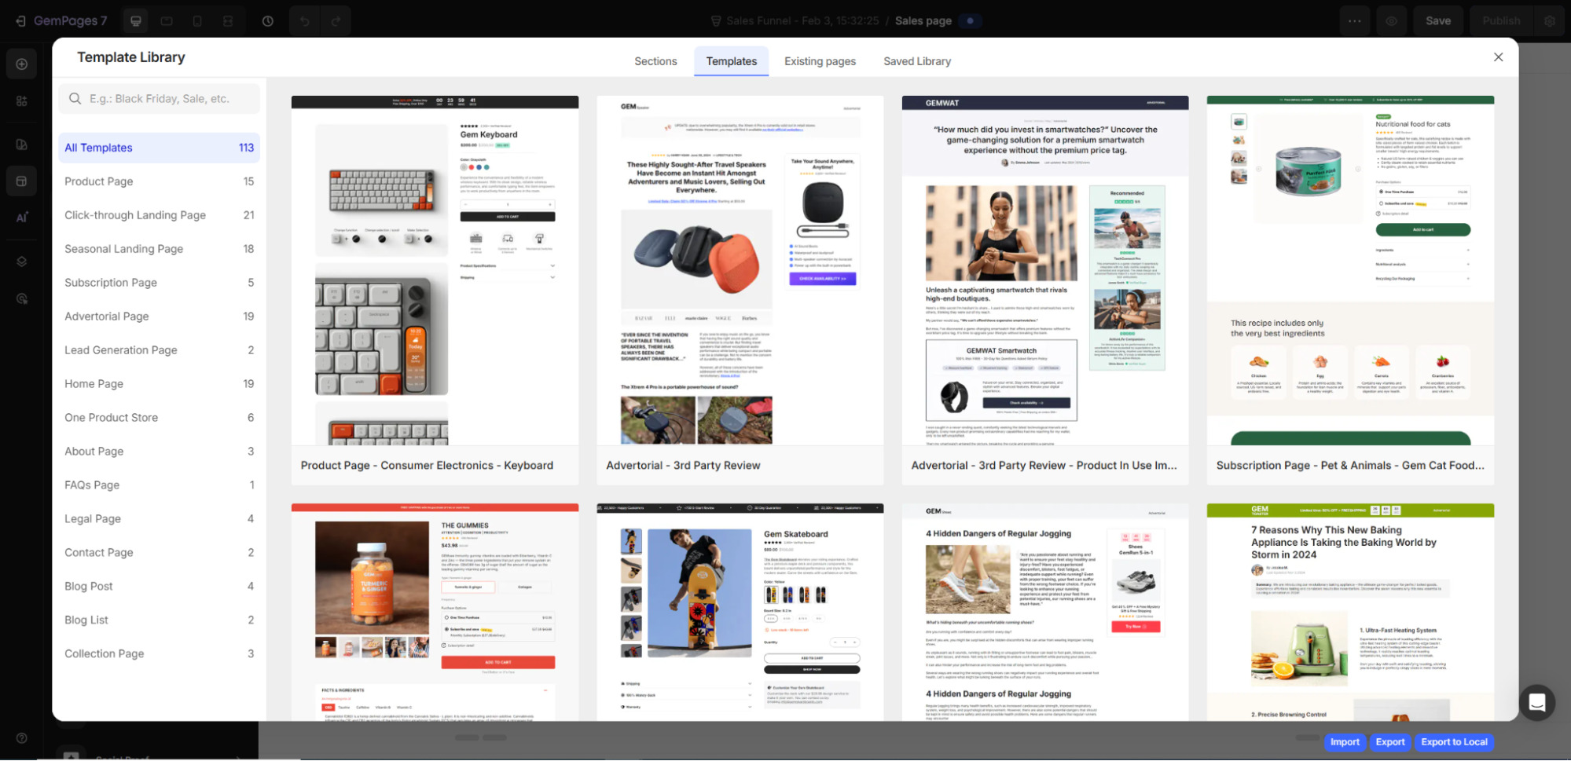Open the preview eye icon near Save
The image size is (1571, 761).
[1391, 20]
